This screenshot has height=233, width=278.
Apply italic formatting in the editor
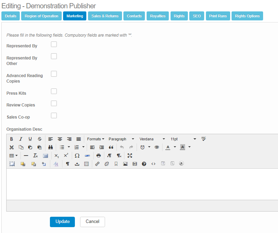coord(21,139)
